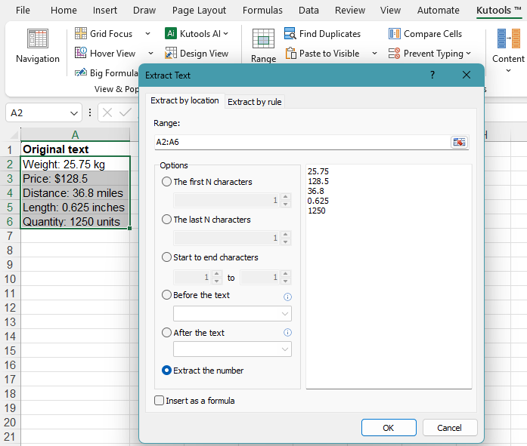Switch to the Automate ribbon tab
This screenshot has height=446, width=527.
click(x=438, y=11)
